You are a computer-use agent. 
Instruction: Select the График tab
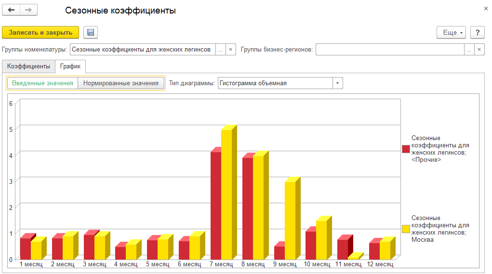click(70, 66)
